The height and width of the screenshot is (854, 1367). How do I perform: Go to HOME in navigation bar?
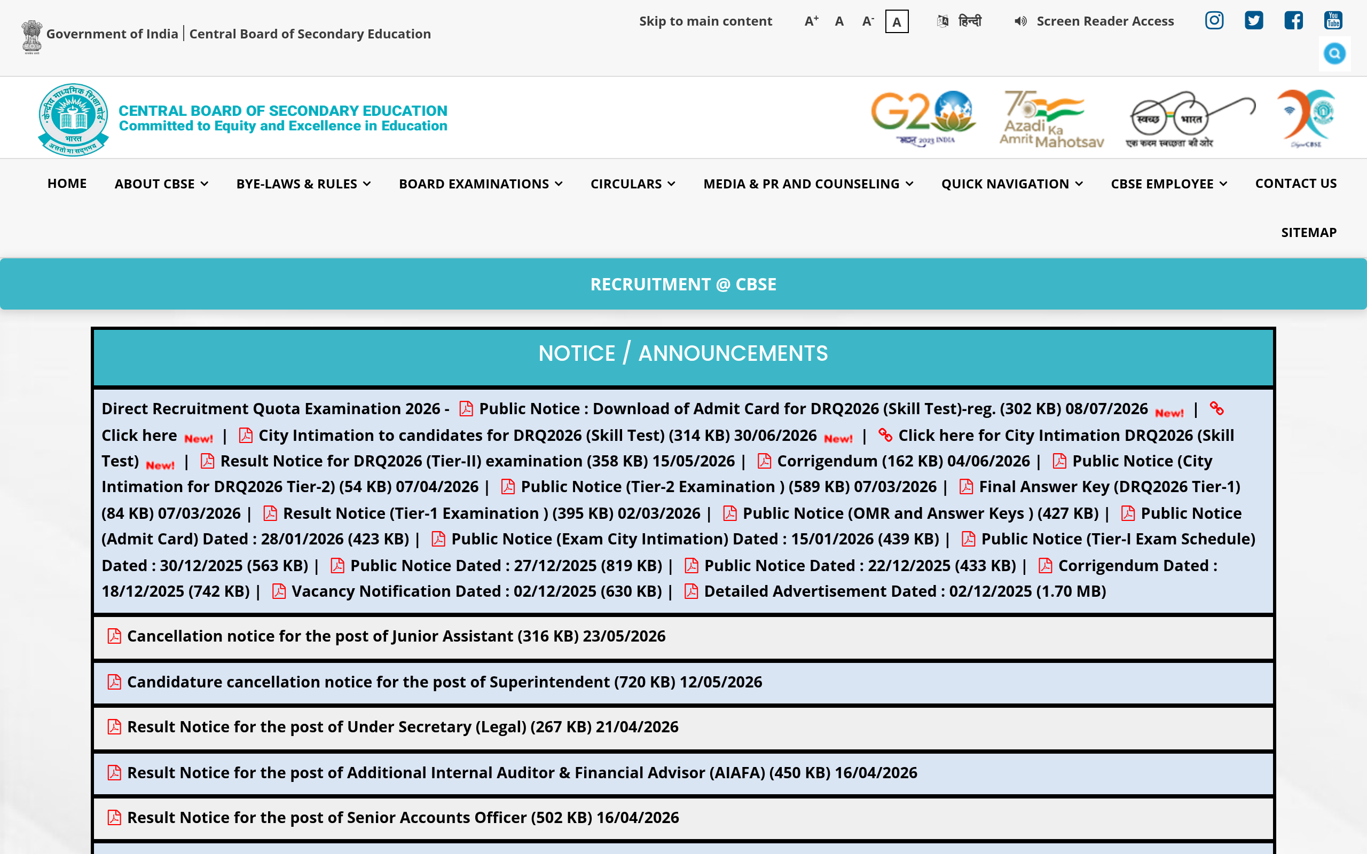tap(67, 184)
